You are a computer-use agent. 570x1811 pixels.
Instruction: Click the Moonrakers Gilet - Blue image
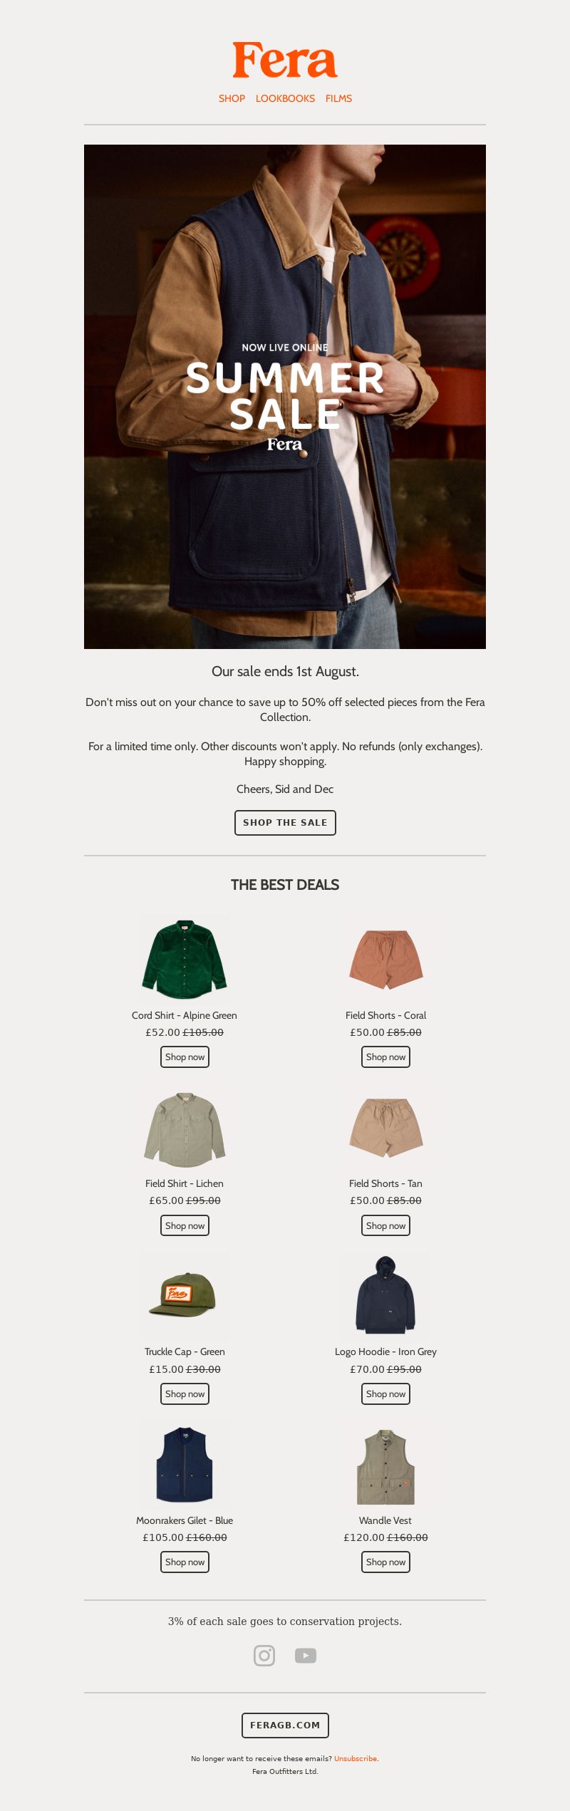pos(185,1463)
